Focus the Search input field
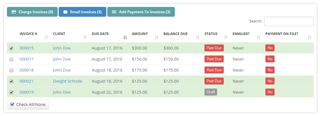Screen dimensions: 320x116 click(289, 21)
